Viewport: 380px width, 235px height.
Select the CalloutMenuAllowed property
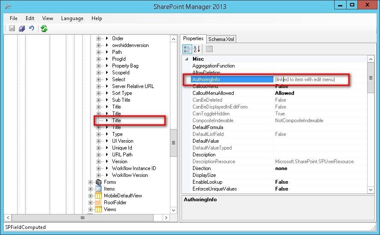tap(213, 93)
